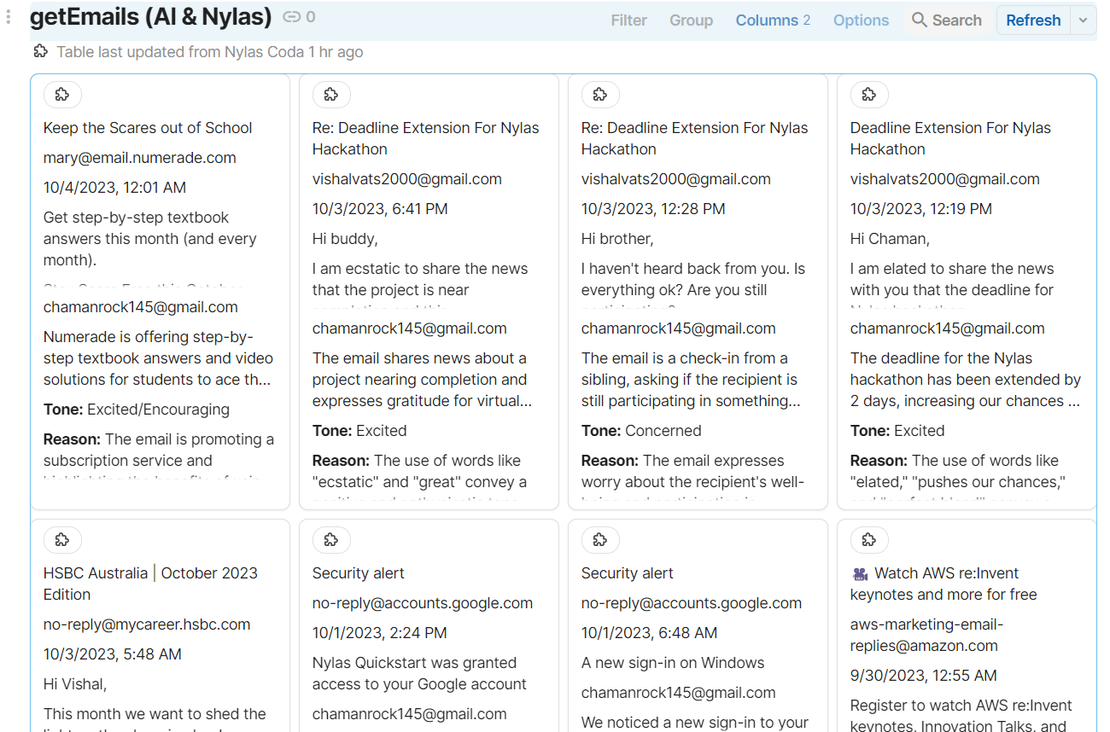Click 'Nylas Quickstart was granted access' text
The width and height of the screenshot is (1110, 732).
(419, 673)
